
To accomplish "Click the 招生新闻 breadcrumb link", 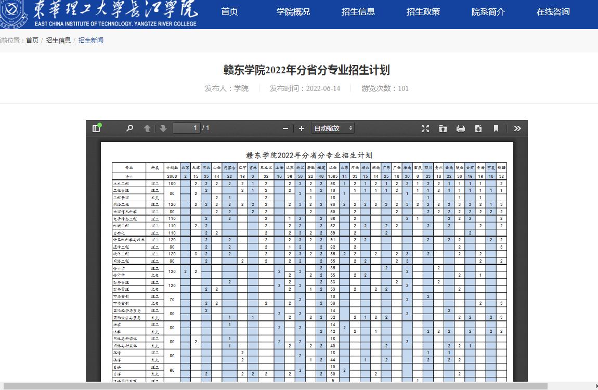I will click(x=91, y=41).
